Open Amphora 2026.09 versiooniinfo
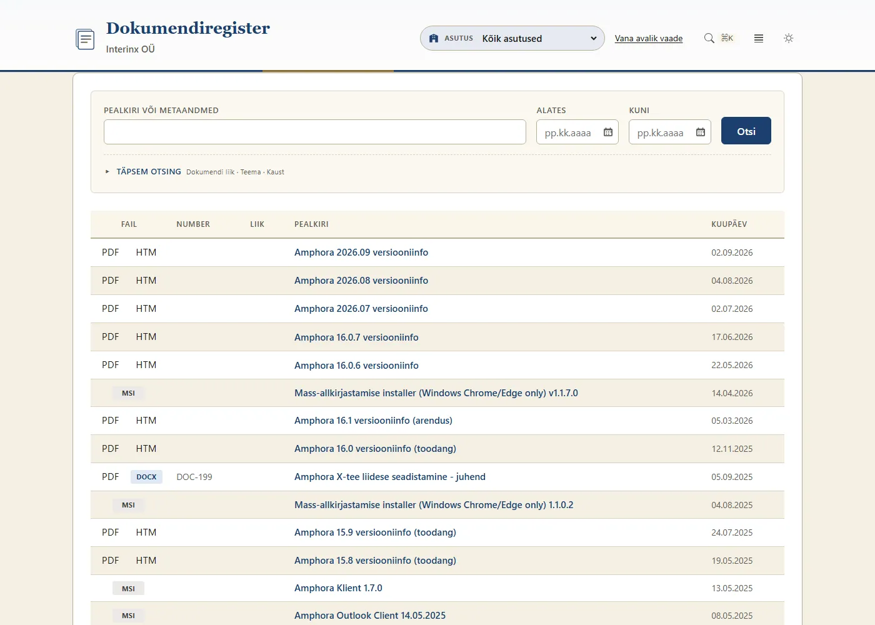 (x=361, y=252)
